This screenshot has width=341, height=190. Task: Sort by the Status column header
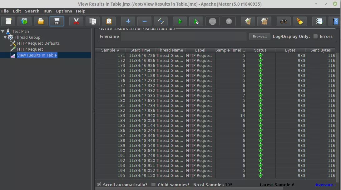pyautogui.click(x=260, y=50)
